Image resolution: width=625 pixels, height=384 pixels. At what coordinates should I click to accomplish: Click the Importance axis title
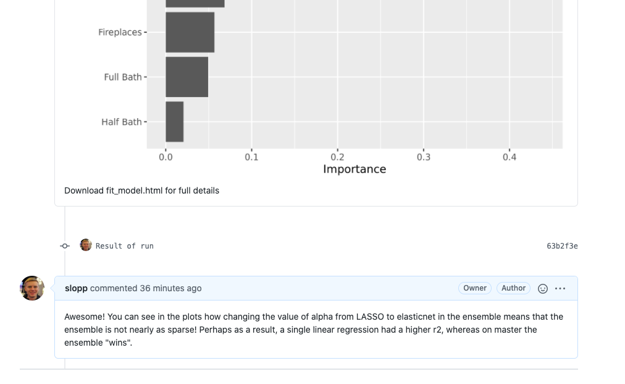(354, 169)
